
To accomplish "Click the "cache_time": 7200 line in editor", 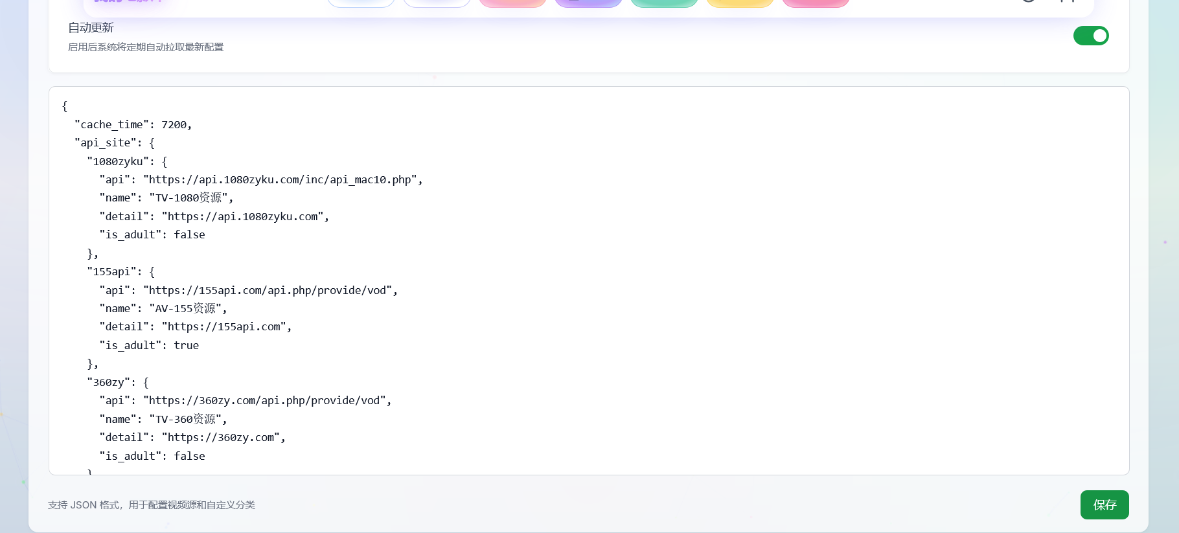I will click(x=133, y=124).
